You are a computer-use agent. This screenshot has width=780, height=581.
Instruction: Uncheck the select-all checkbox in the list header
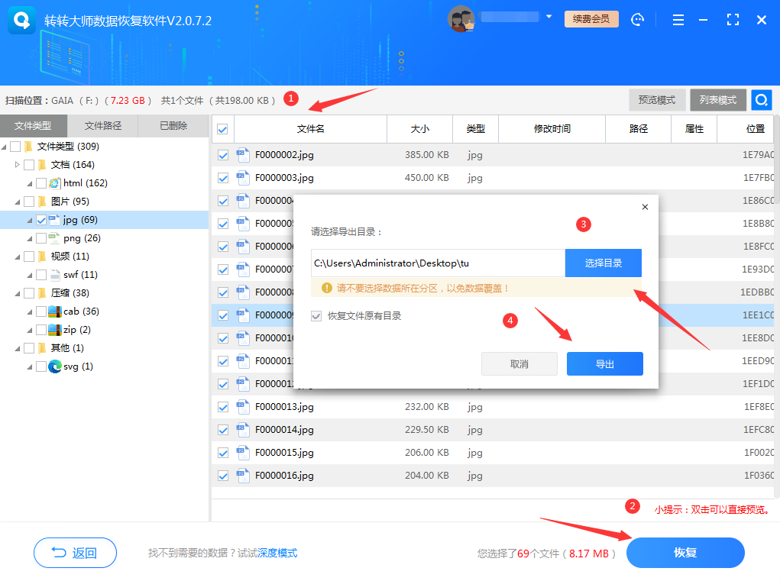[222, 129]
